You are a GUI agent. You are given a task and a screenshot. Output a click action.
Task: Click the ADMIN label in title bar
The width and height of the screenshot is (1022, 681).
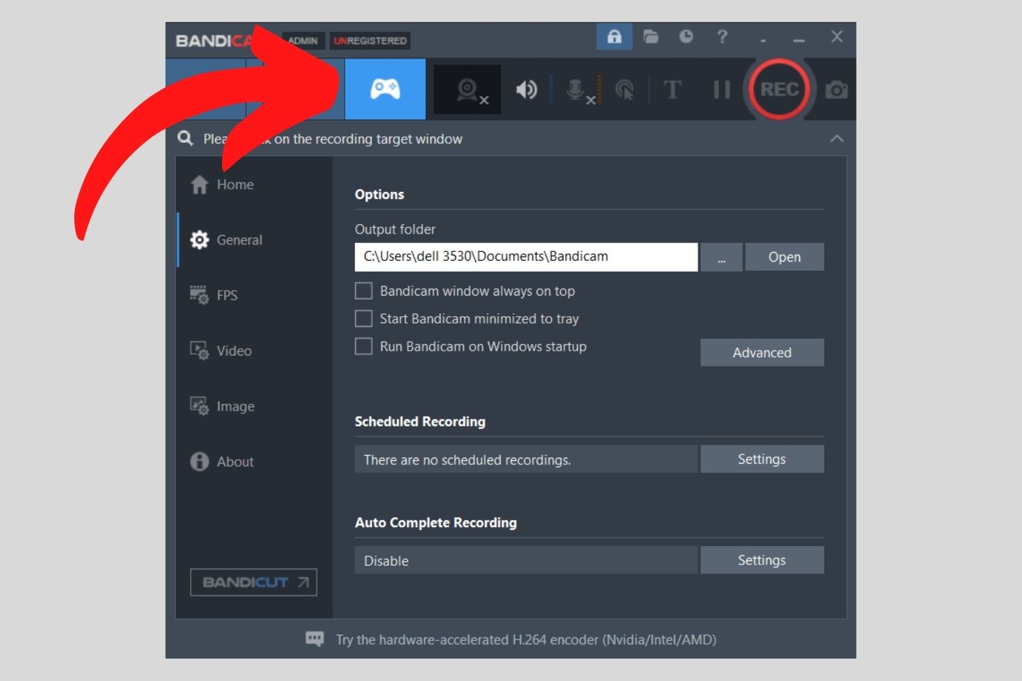click(x=303, y=41)
